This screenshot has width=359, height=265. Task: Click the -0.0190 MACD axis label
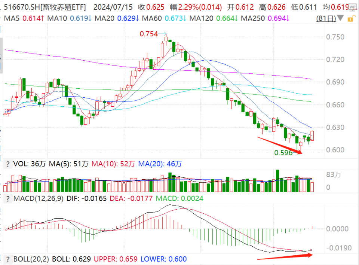339,248
